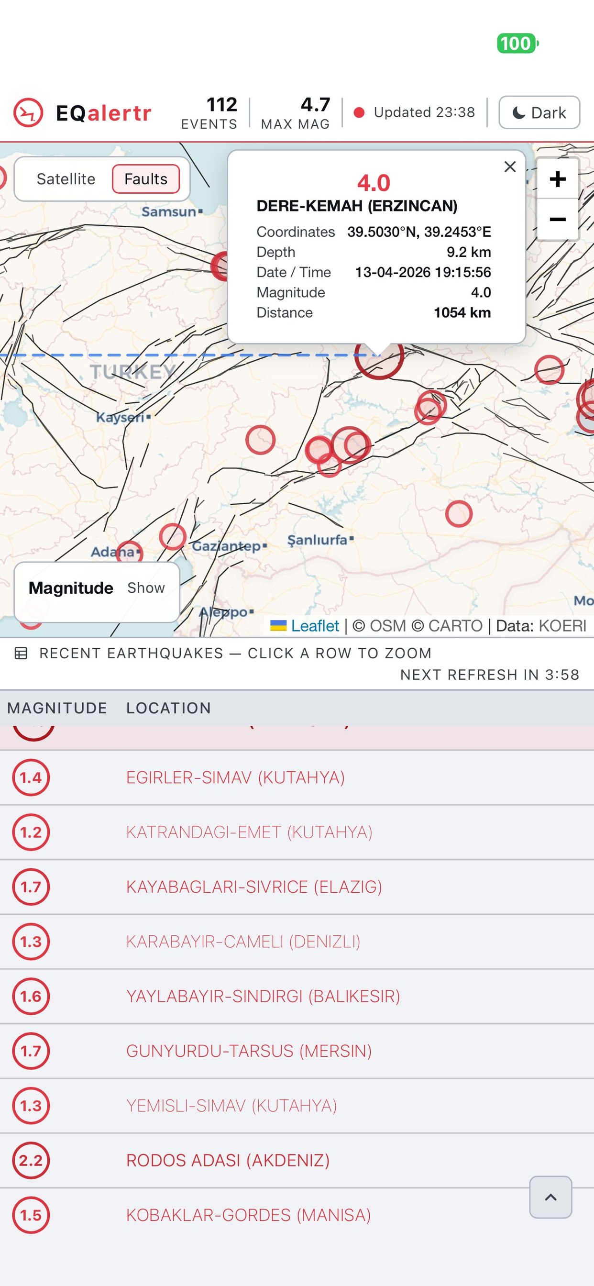
Task: Open the KOERI data source link
Action: (x=562, y=625)
